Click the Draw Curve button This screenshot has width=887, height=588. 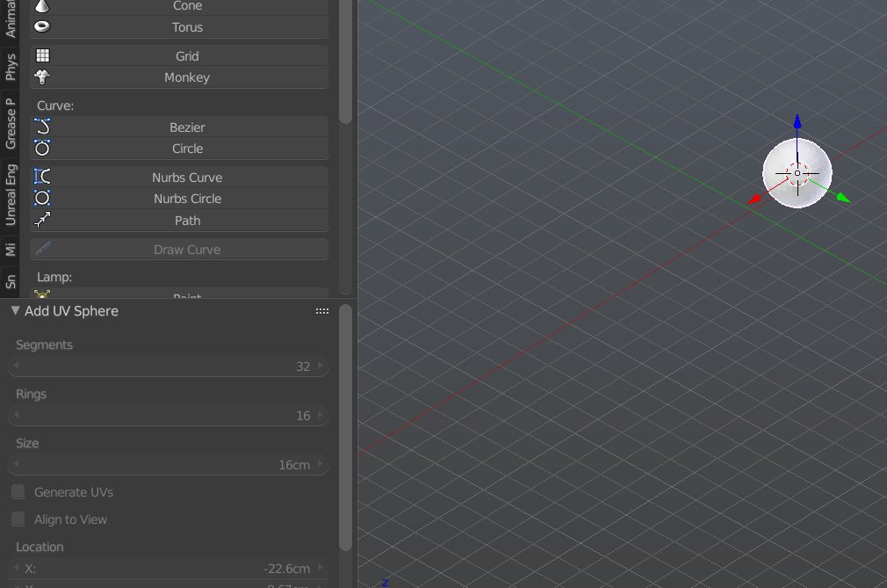pos(179,250)
